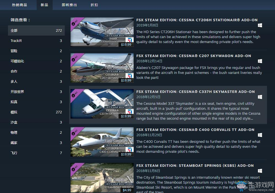Filter by 多人 tag
This screenshot has width=275, height=193.
coord(36,81)
